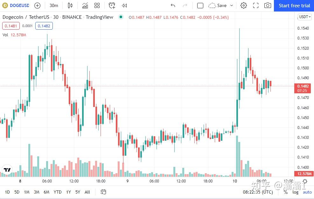Viewport: 314px width, 199px height.
Task: Start bar replay with the rewind icon
Action: (124, 5)
